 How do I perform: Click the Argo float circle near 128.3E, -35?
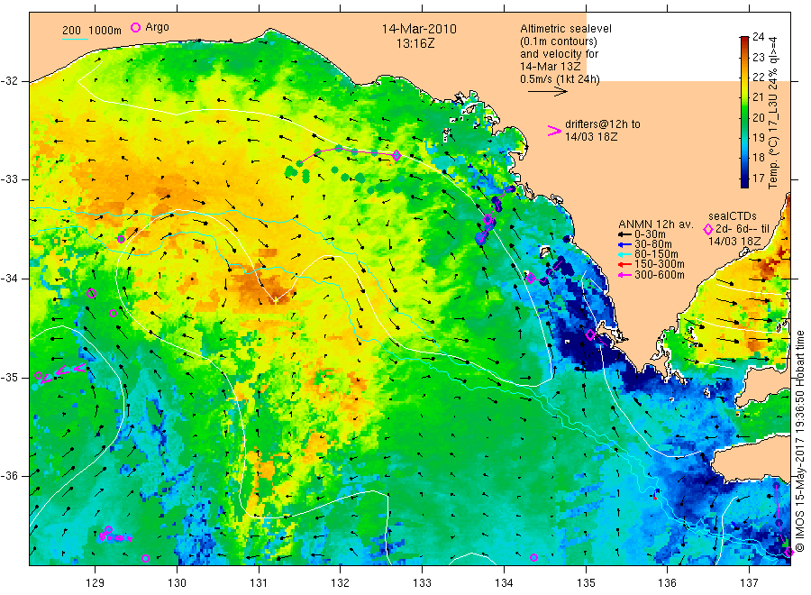point(38,376)
